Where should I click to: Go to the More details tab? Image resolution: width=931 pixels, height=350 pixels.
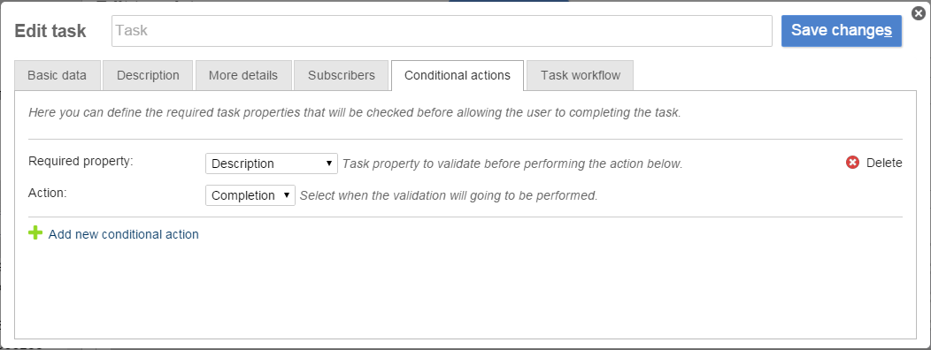pyautogui.click(x=243, y=75)
